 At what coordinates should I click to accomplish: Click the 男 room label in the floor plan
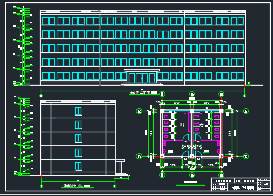(x=181, y=125)
